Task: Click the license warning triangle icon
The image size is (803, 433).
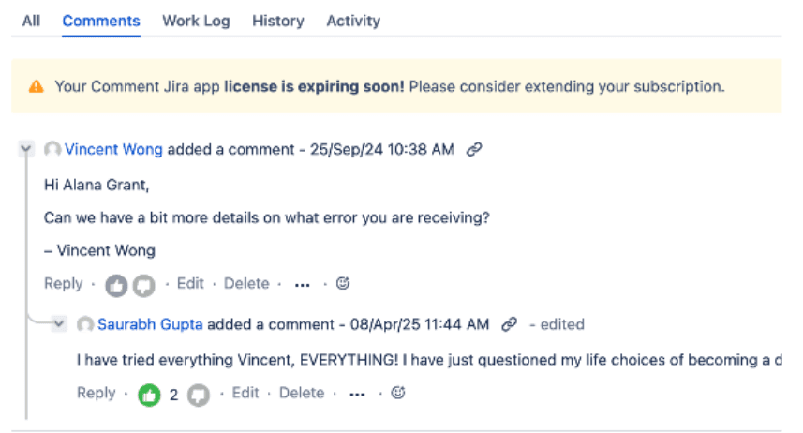Action: pyautogui.click(x=36, y=86)
